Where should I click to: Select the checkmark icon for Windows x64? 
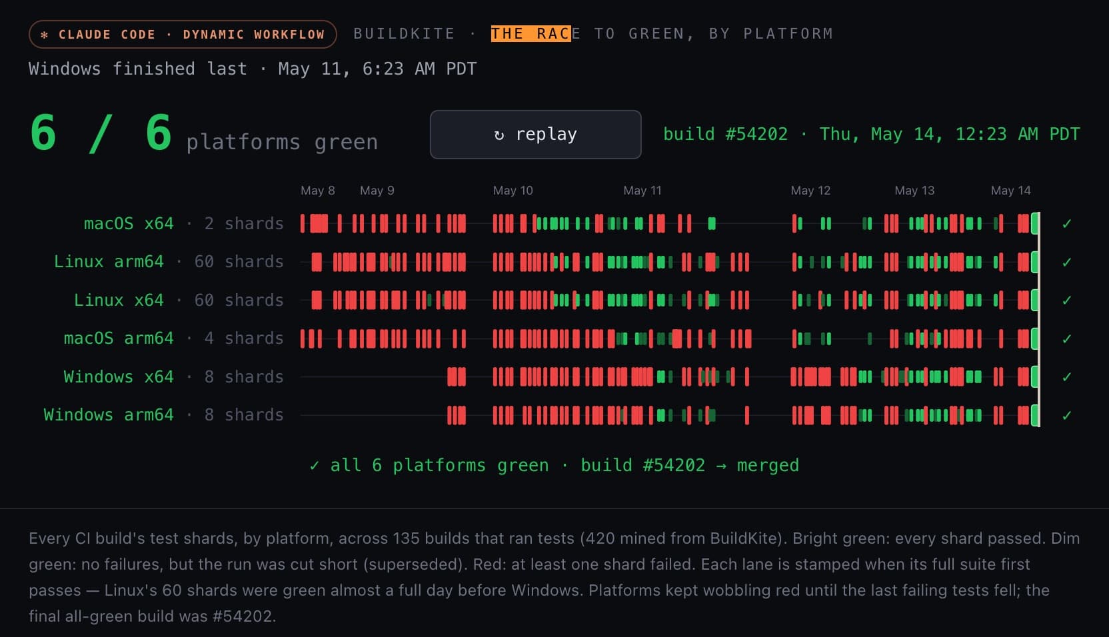point(1067,377)
